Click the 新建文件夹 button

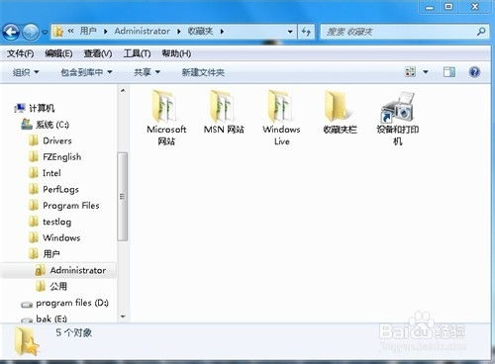click(203, 72)
